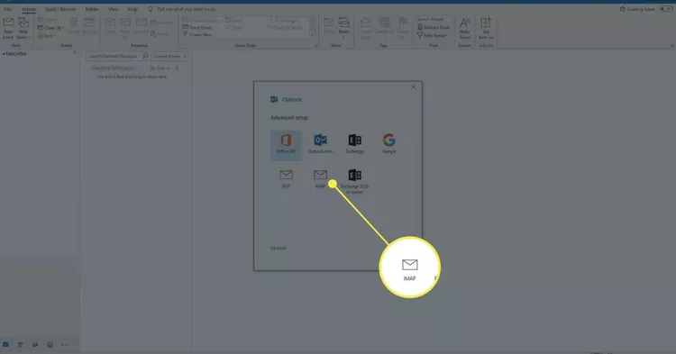Select the To Manager quick step
The image size is (676, 354).
[283, 20]
